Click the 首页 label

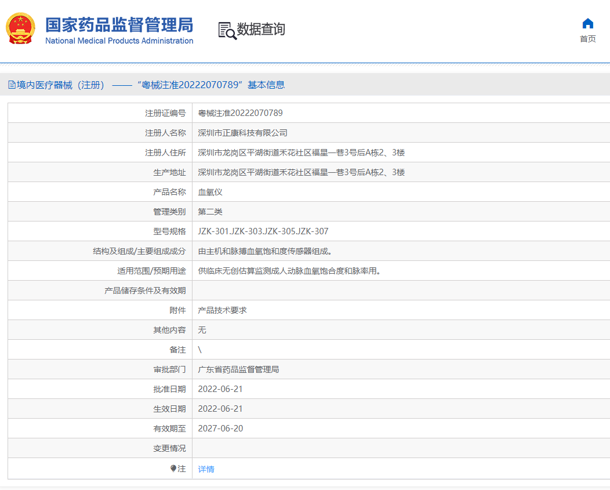click(587, 39)
